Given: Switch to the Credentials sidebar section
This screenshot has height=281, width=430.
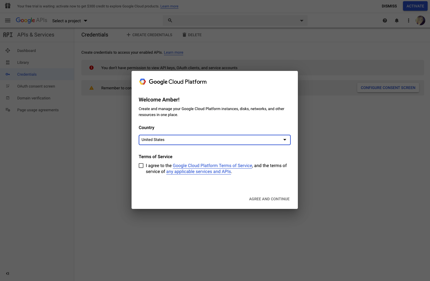Looking at the screenshot, I should (x=27, y=74).
